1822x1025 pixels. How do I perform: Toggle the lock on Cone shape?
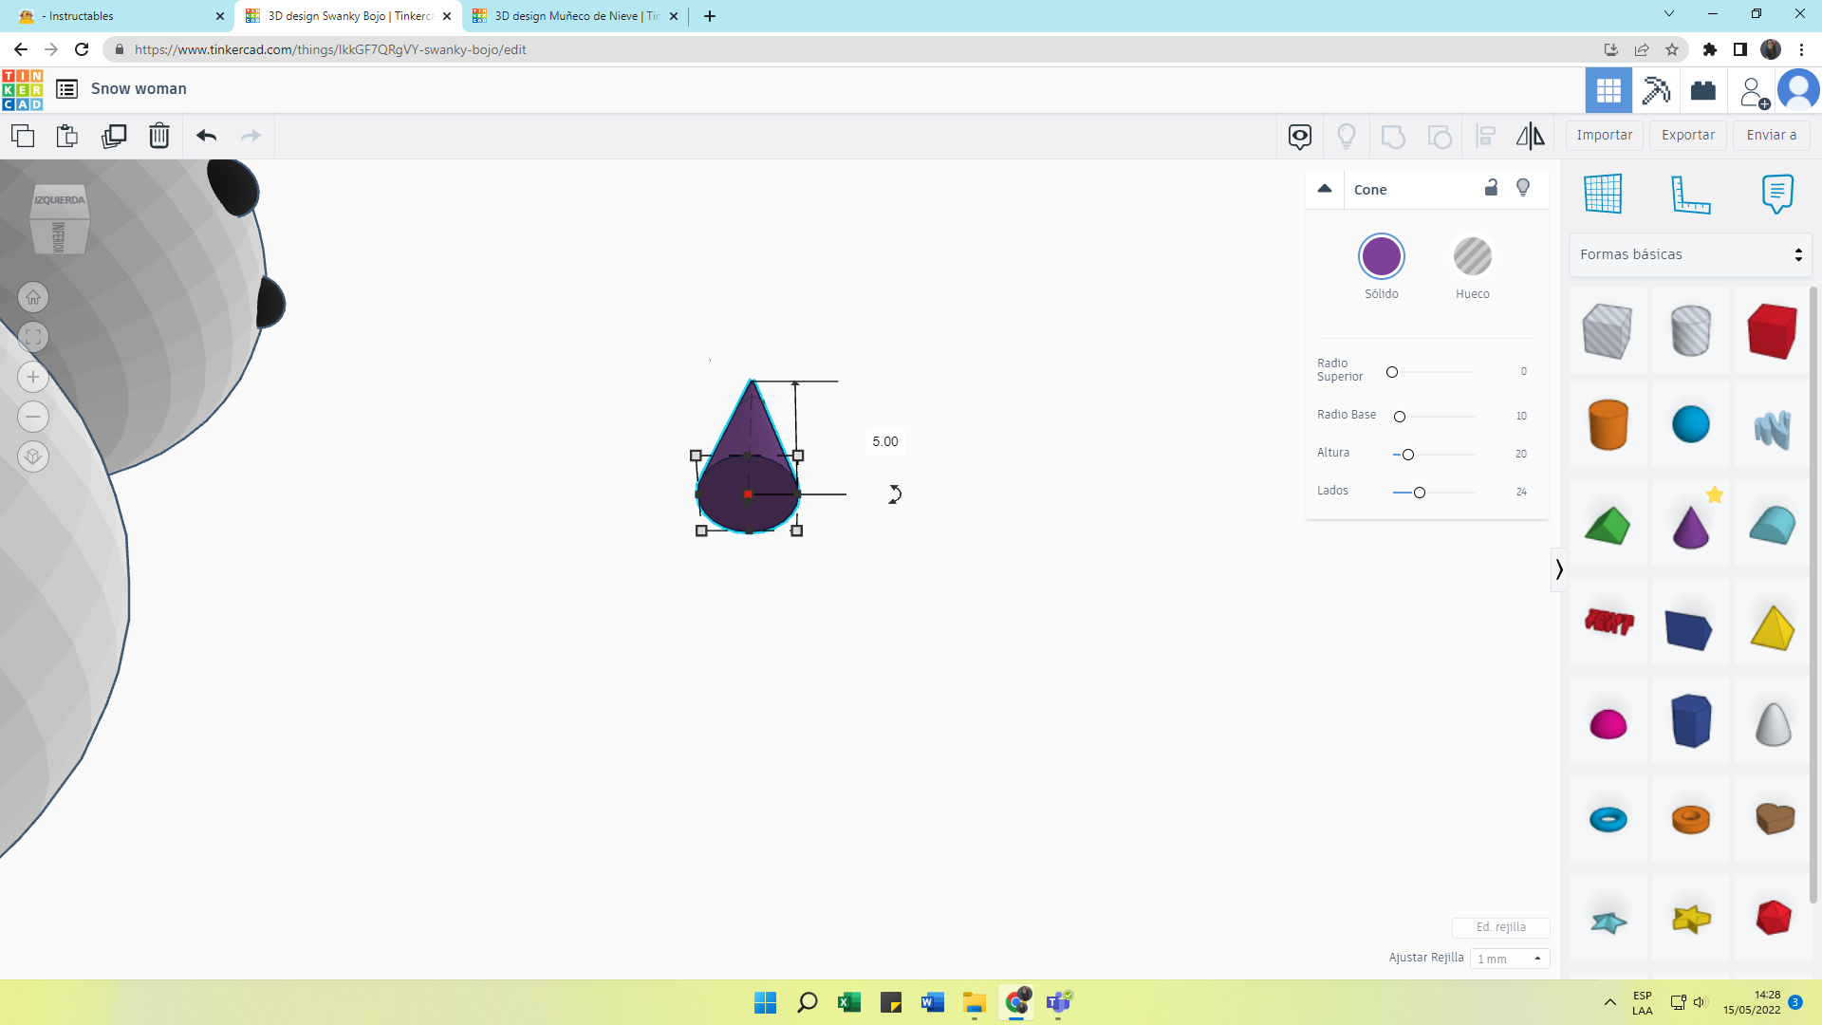point(1491,188)
